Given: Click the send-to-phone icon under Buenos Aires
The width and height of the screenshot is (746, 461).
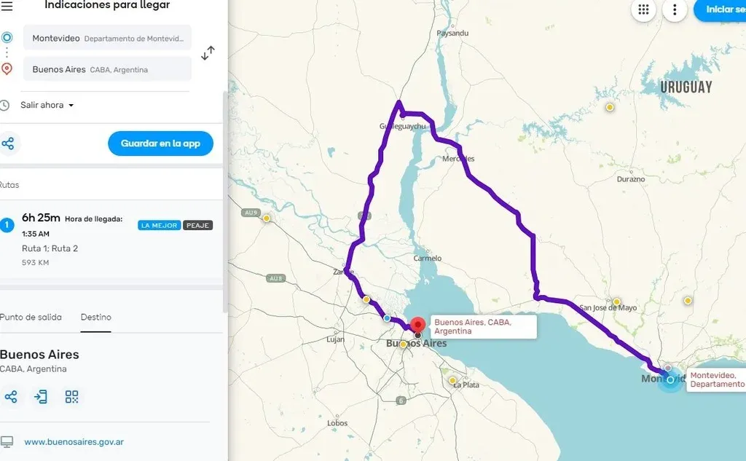Looking at the screenshot, I should (x=41, y=397).
